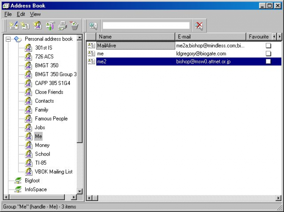
Task: Maximize the Address Book window
Action: 270,6
